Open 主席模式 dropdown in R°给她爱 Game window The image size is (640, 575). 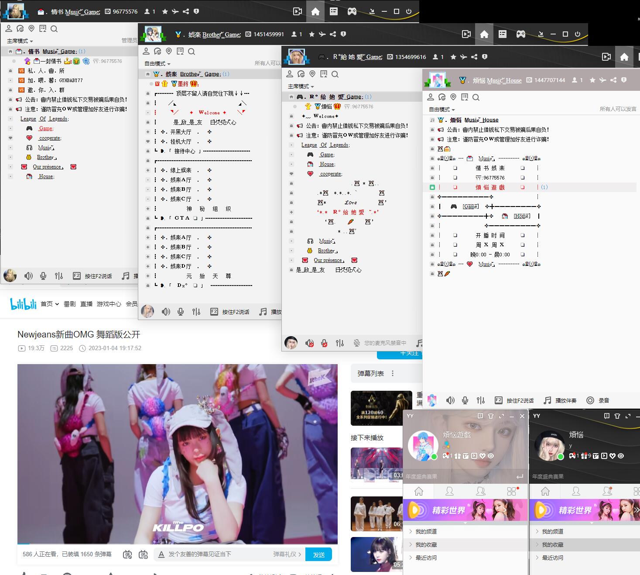pyautogui.click(x=301, y=86)
